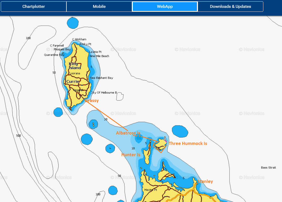Click the small yellow islets near the 20 depth label

pos(93,124)
